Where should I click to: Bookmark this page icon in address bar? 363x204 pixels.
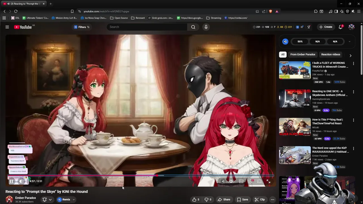pos(72,11)
